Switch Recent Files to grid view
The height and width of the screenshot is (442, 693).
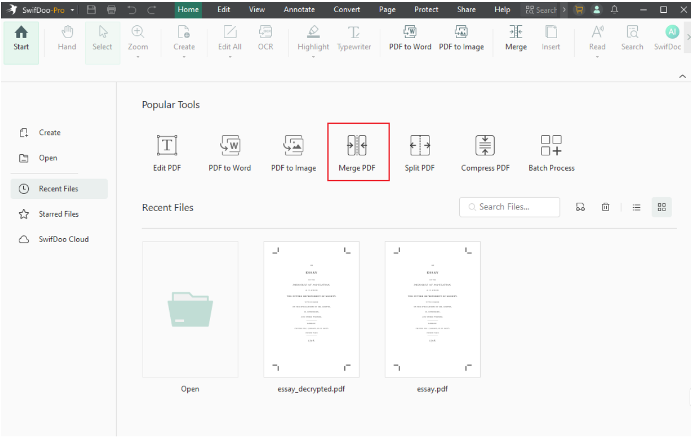662,207
